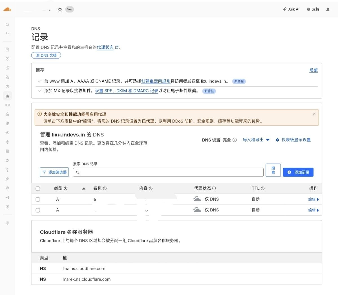Click the Cloudflare logo
The width and height of the screenshot is (338, 295).
click(x=7, y=9)
